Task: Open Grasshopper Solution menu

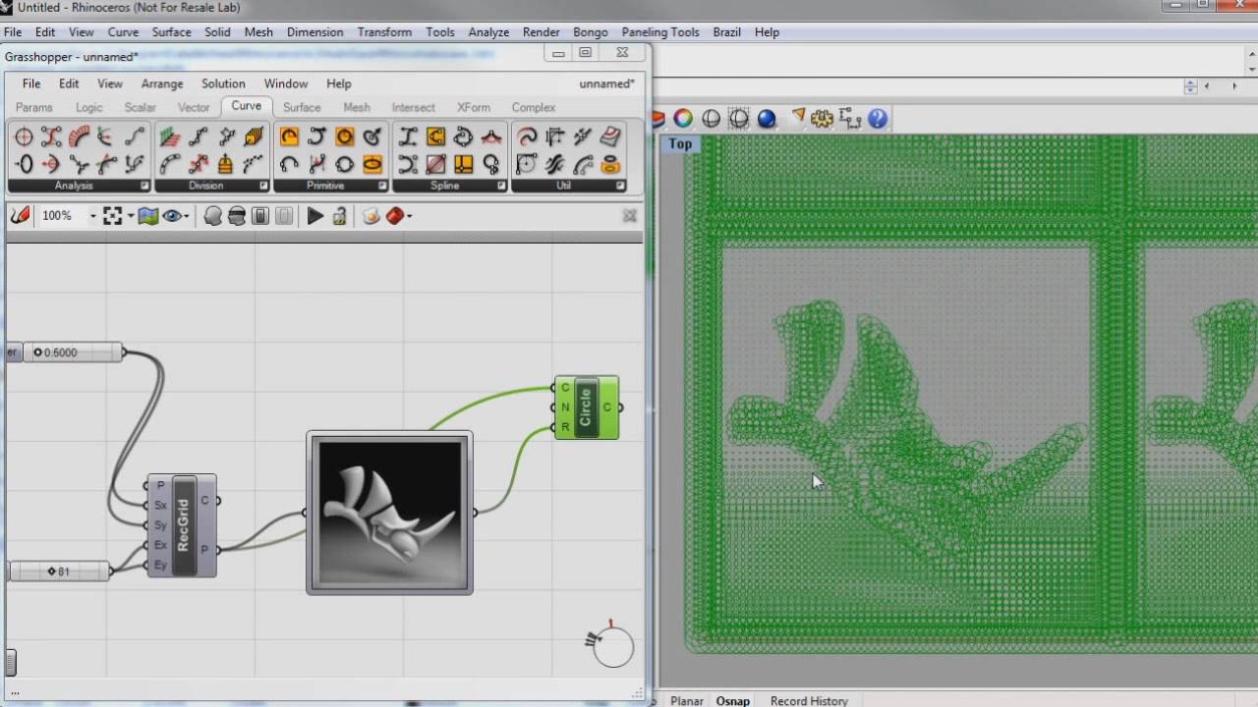Action: pyautogui.click(x=223, y=83)
